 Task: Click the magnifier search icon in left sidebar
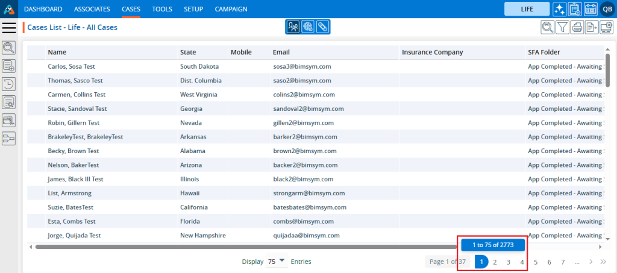point(9,48)
